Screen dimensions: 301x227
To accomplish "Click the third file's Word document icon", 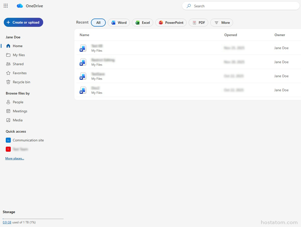I will [83, 76].
